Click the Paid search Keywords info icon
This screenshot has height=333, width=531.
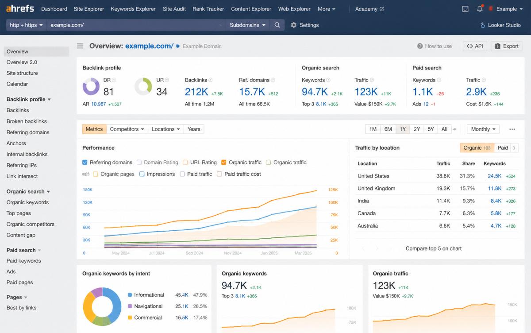tap(439, 80)
